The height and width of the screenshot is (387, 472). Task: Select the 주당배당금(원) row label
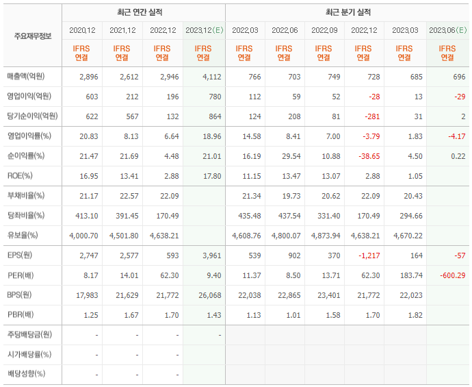[x=29, y=335]
